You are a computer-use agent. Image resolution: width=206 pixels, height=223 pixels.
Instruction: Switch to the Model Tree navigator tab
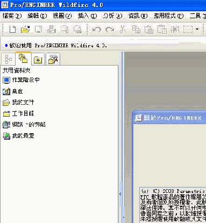click(x=8, y=59)
